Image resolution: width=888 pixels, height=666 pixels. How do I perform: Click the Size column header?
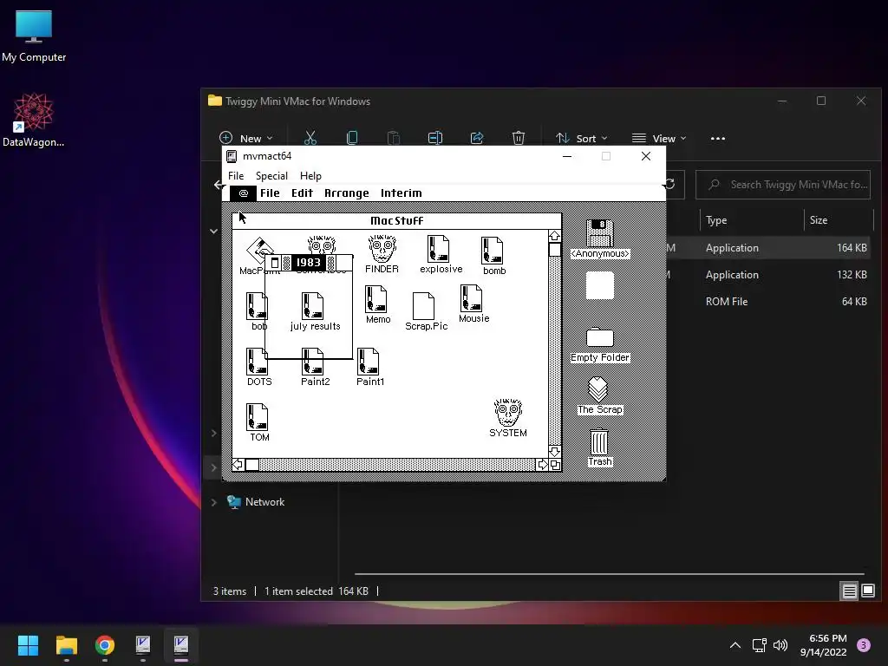click(x=819, y=220)
